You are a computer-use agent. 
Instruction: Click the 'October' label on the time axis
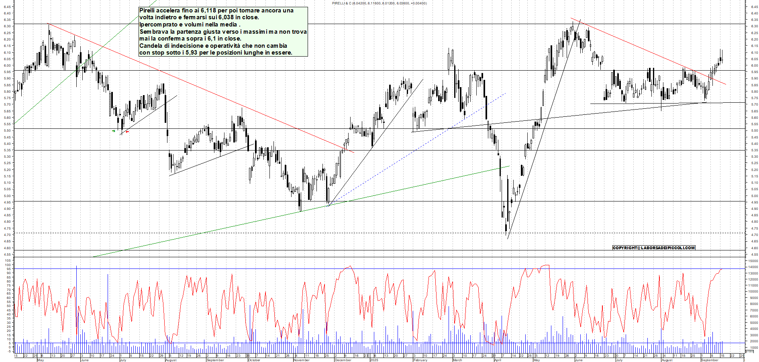pyautogui.click(x=254, y=360)
